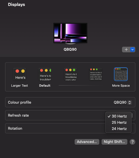This screenshot has width=139, height=158.
Task: Select 30 Hertz refresh rate
Action: [118, 116]
